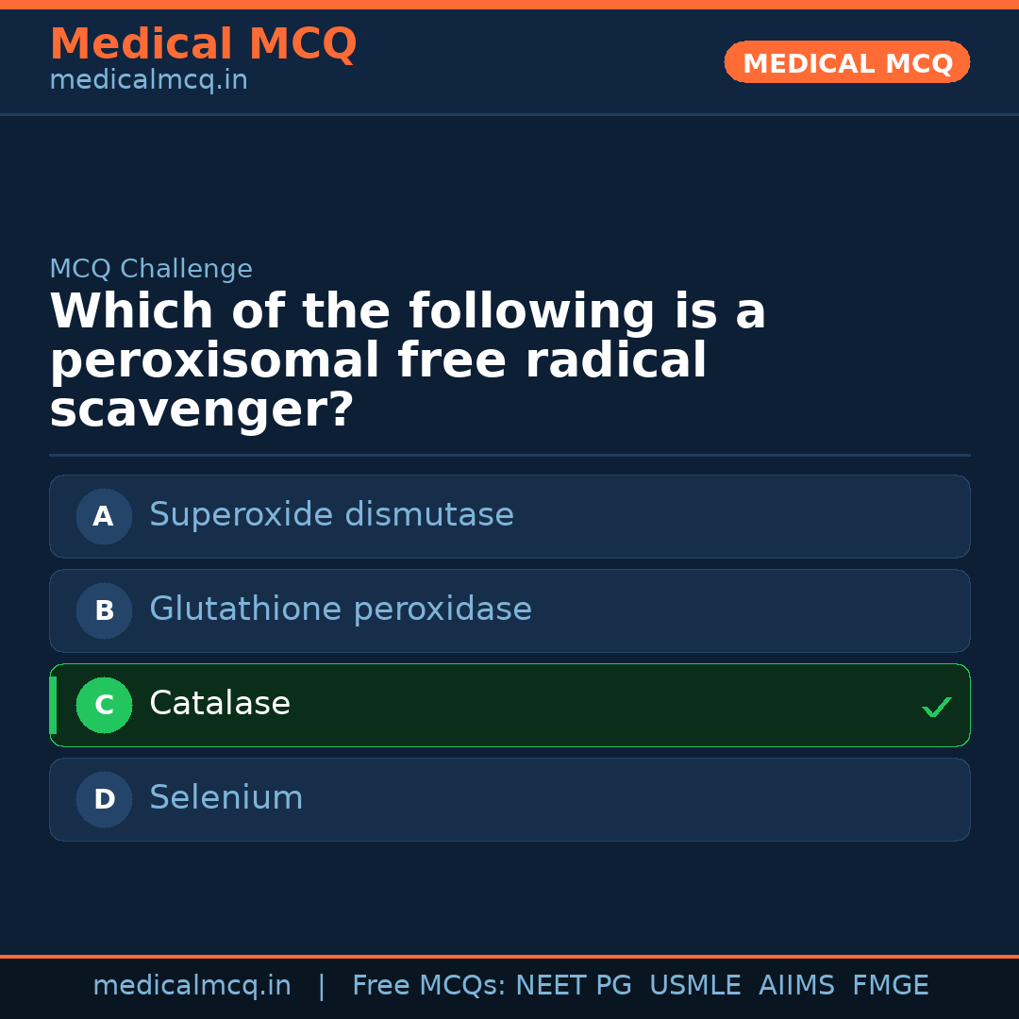The width and height of the screenshot is (1019, 1019).
Task: Click the circular D badge icon
Action: (104, 799)
